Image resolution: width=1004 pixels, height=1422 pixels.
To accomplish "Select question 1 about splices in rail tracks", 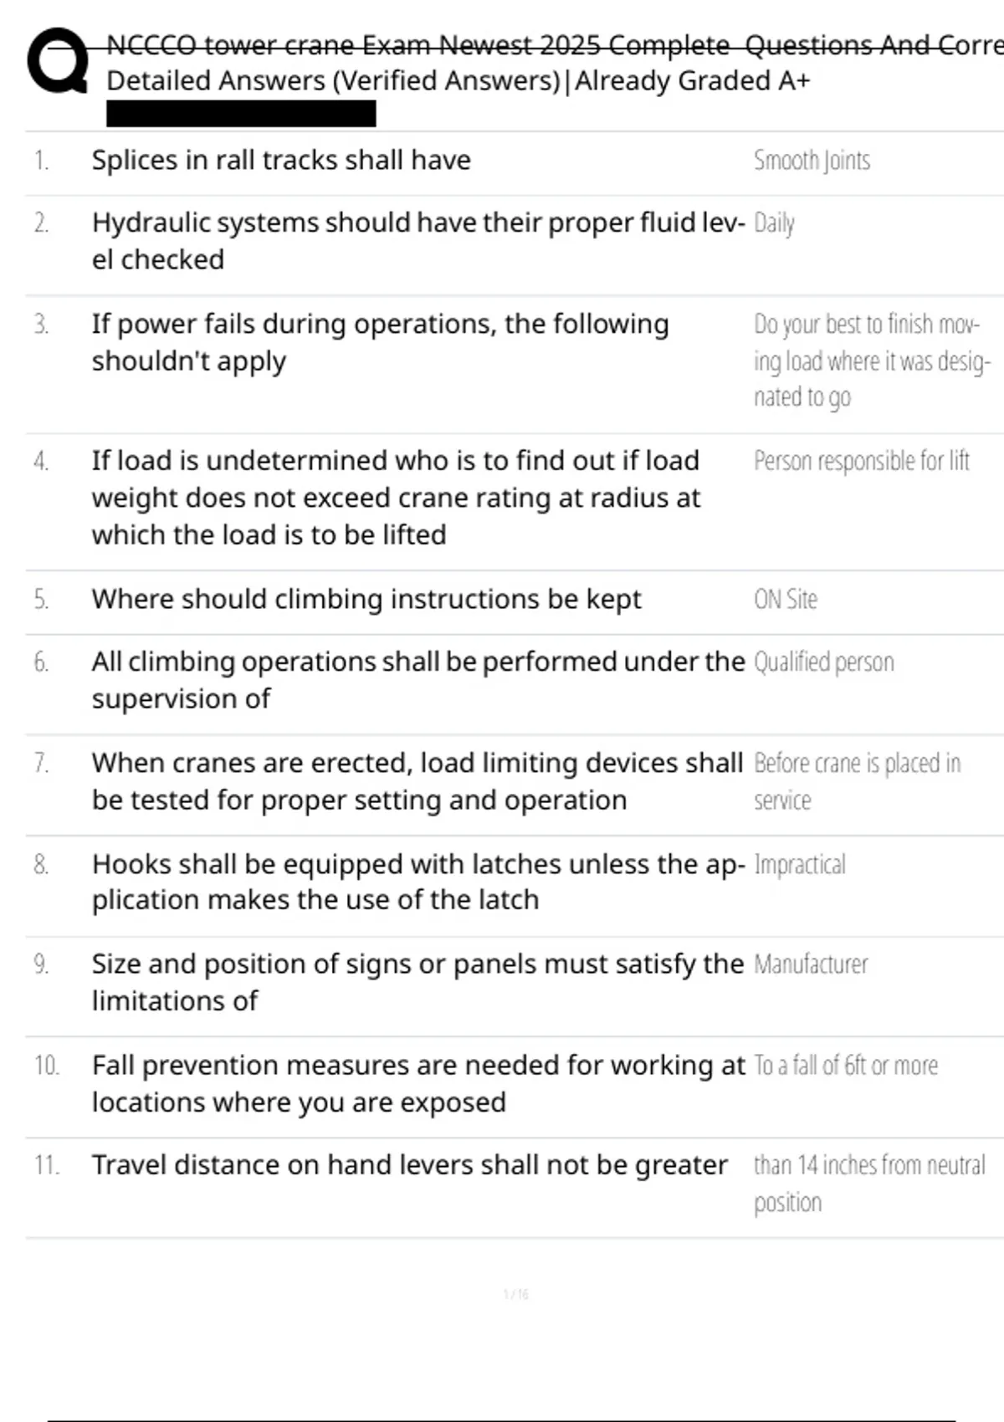I will coord(281,160).
